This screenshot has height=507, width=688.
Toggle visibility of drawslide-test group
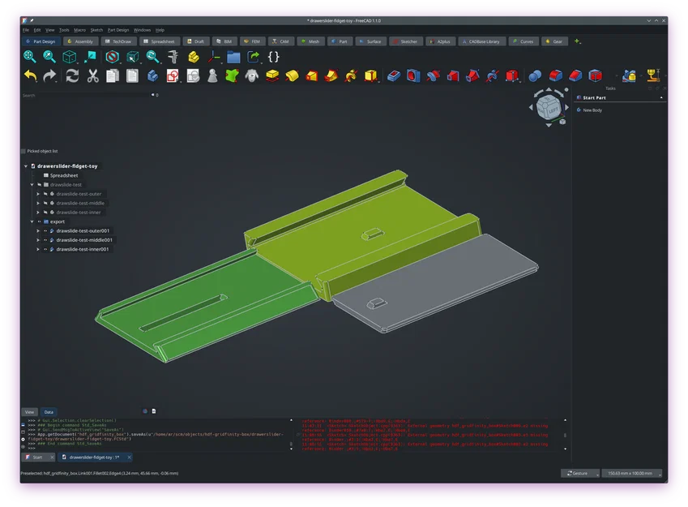tap(40, 184)
